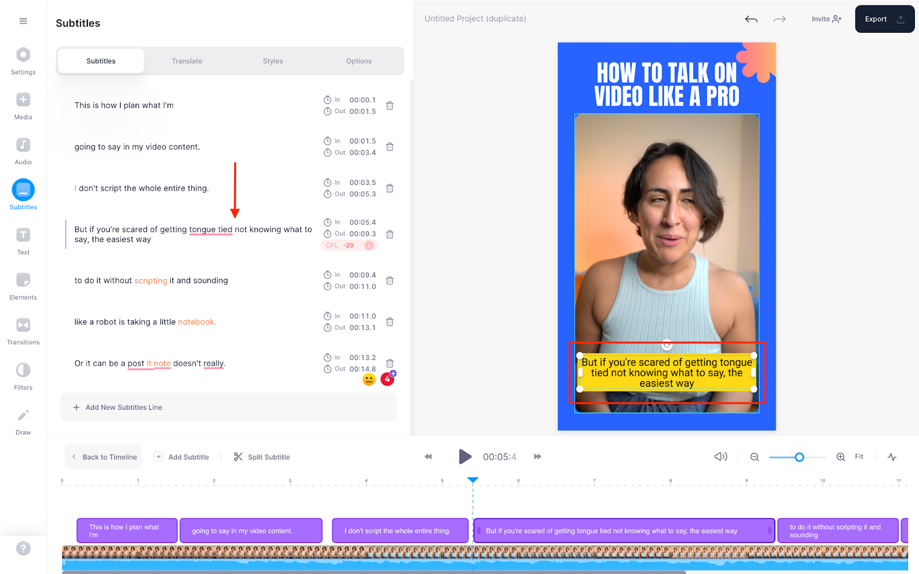Delete the "But if you're scared" subtitle

390,234
